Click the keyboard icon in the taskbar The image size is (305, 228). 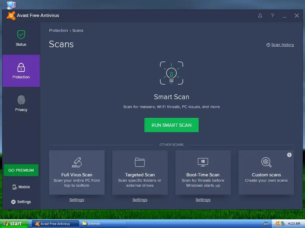[265, 224]
